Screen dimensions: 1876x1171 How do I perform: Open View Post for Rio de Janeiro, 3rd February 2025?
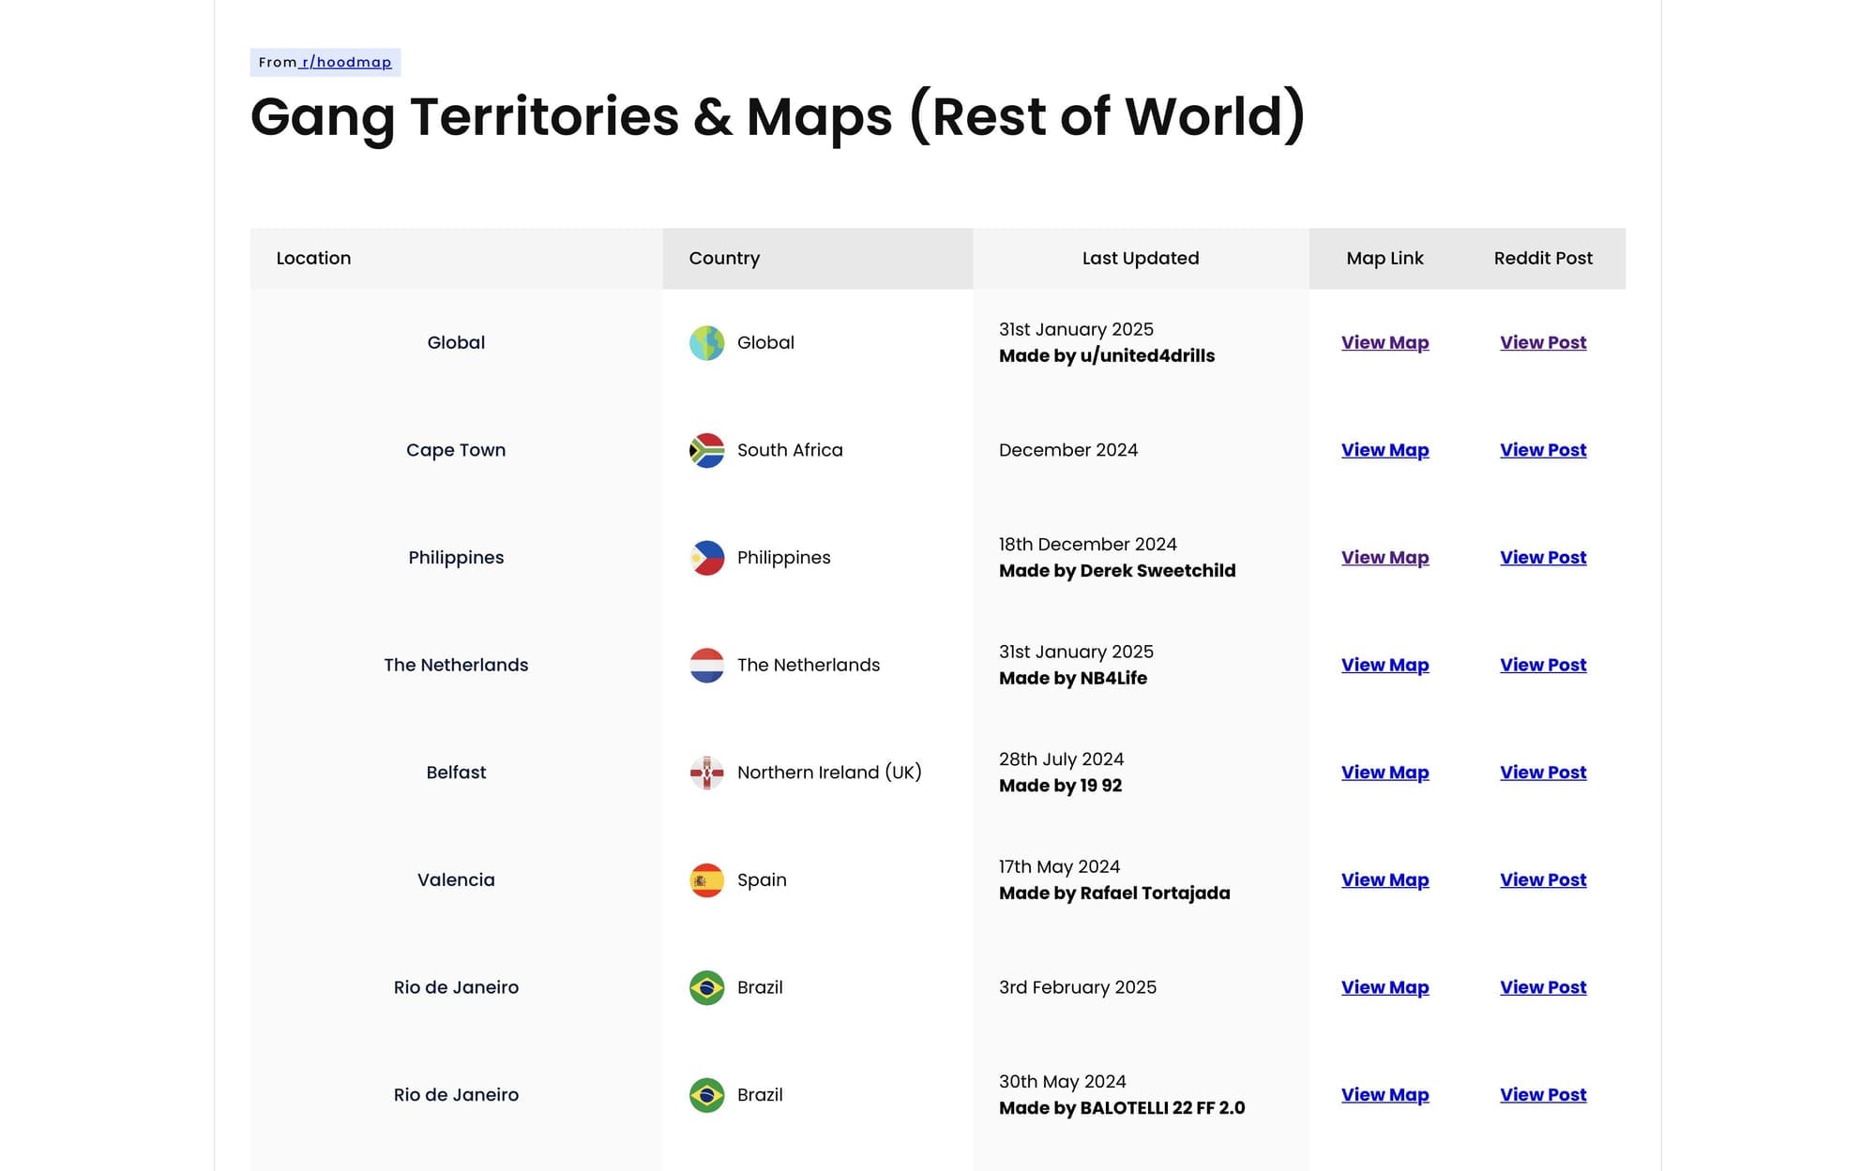[x=1543, y=987]
